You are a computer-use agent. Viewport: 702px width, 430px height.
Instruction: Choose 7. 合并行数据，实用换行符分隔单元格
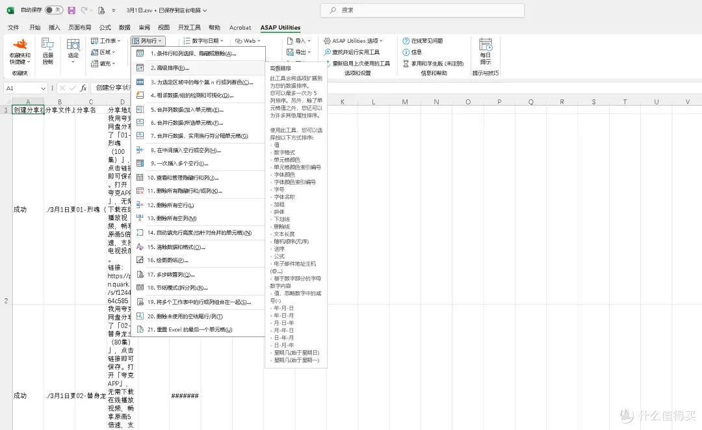click(x=198, y=136)
